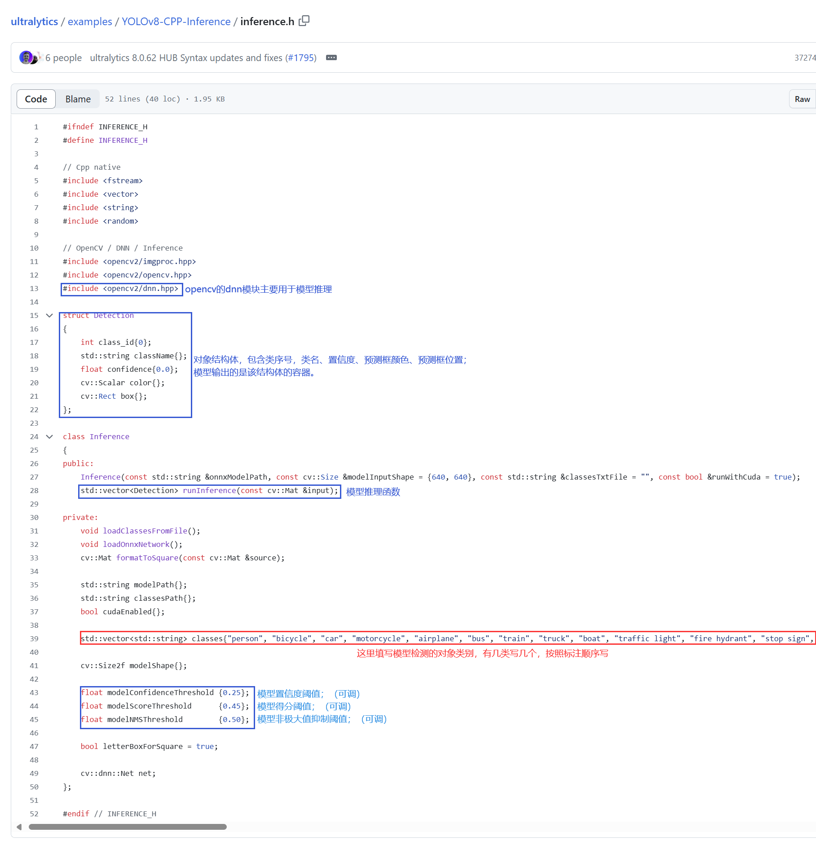Click cv::dnn::Net net declaration
Image resolution: width=816 pixels, height=841 pixels.
point(118,773)
